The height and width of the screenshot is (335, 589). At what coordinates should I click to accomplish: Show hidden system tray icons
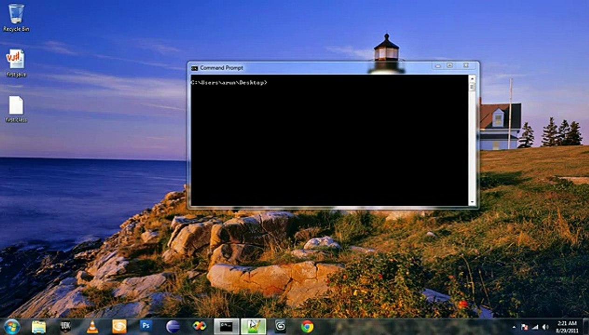point(514,327)
